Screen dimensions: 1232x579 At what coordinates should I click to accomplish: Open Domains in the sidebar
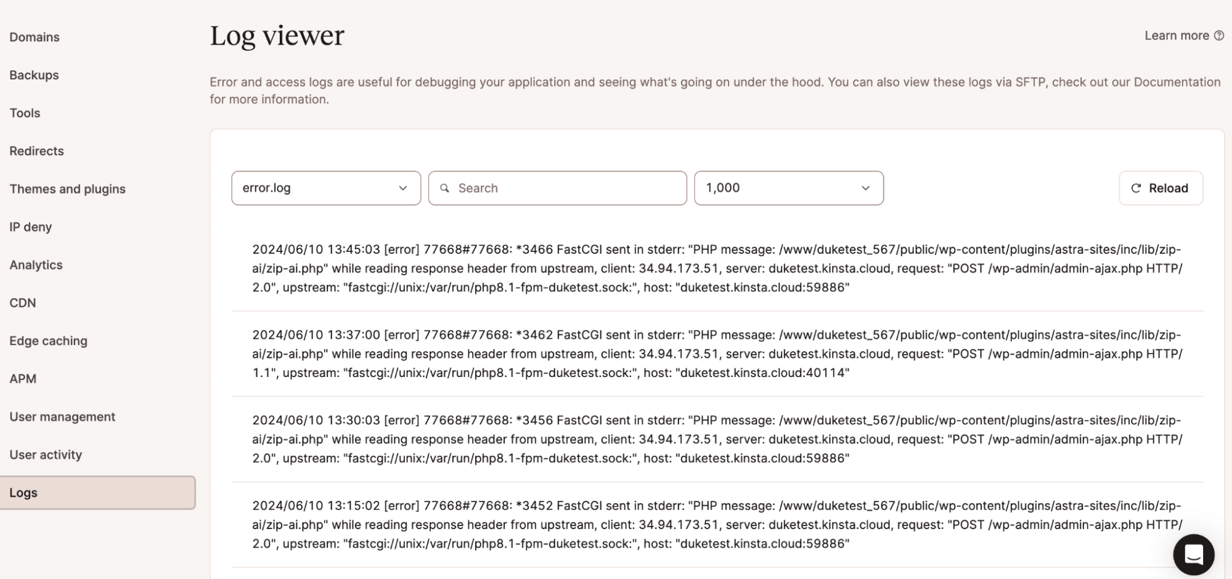(x=35, y=37)
